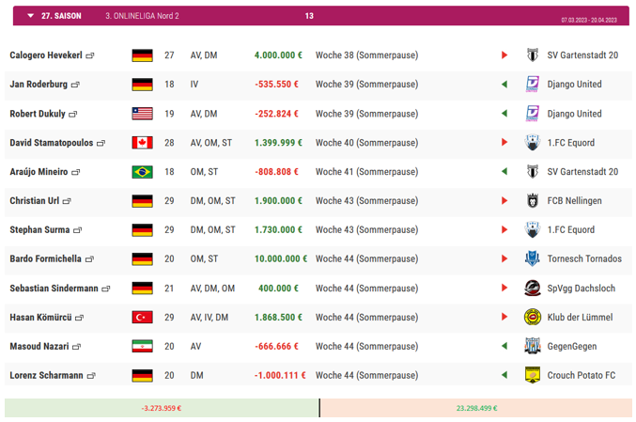
Task: Click the red outgoing arrow in Christian Url row
Action: 504,200
